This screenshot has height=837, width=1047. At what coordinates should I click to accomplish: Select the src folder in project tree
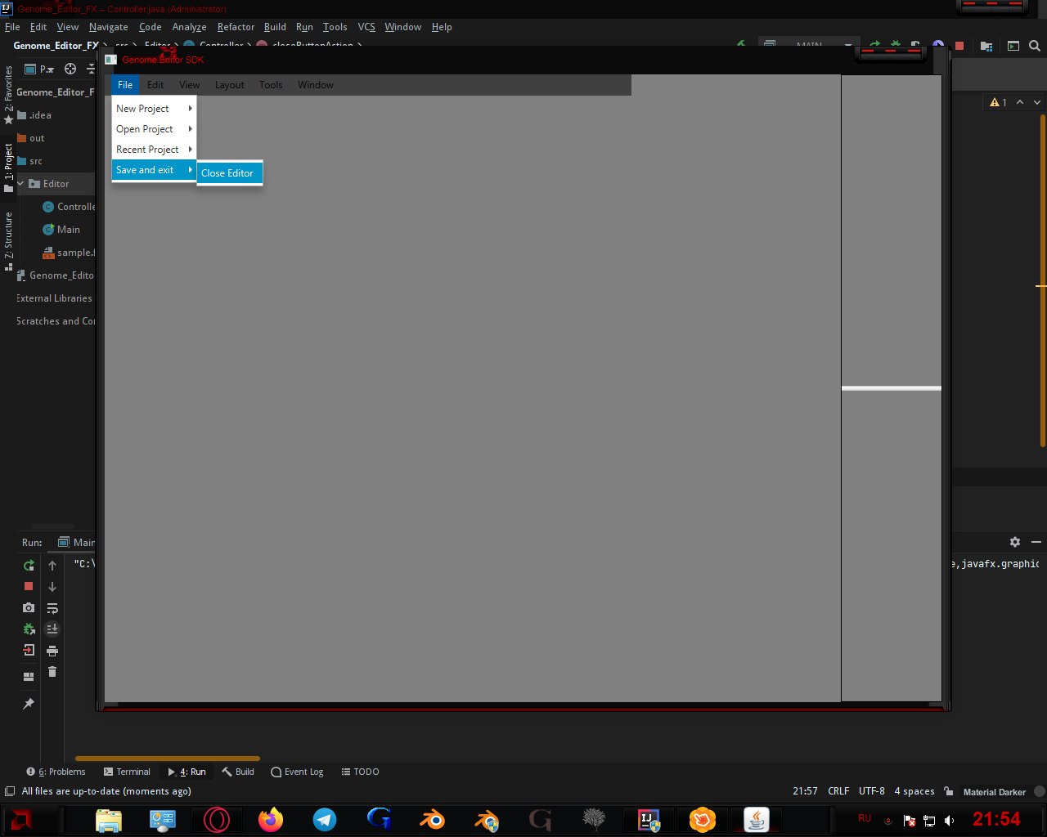[29, 161]
